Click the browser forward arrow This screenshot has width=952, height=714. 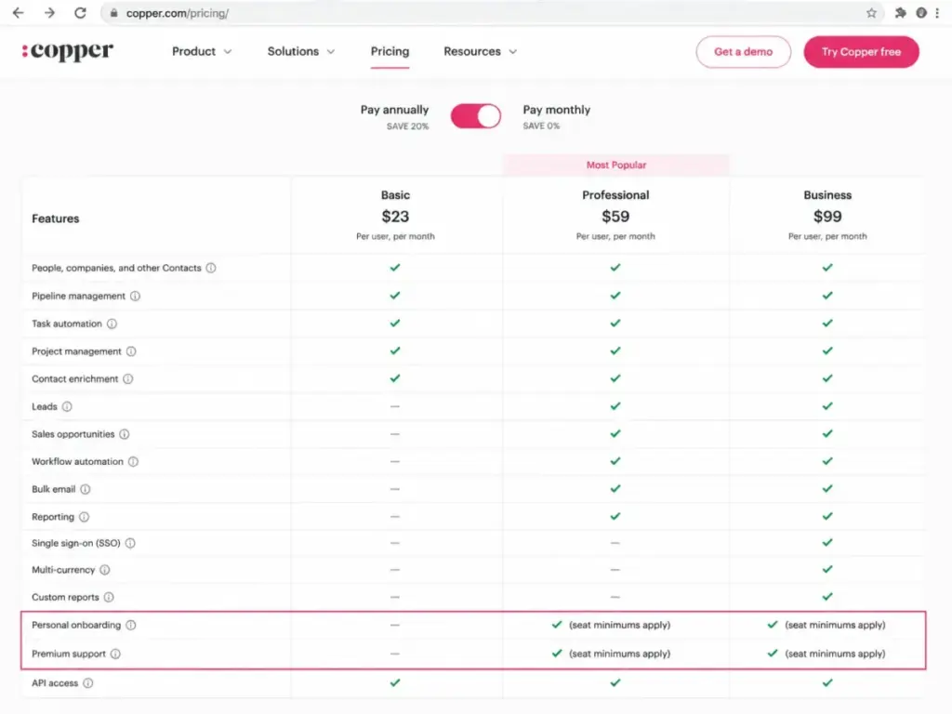click(49, 13)
